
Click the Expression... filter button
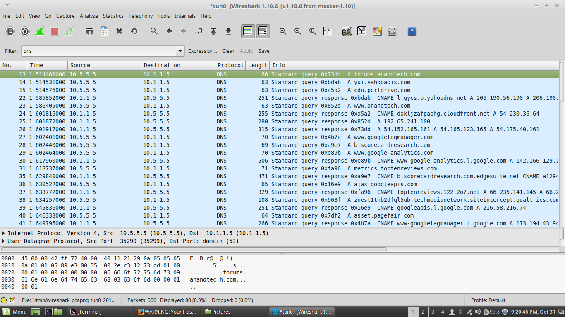(203, 51)
